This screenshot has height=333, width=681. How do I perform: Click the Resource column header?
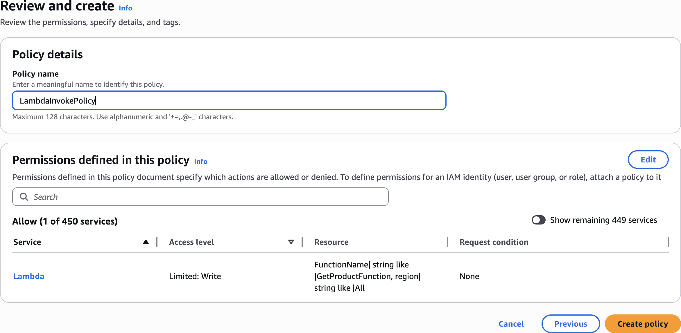point(331,242)
